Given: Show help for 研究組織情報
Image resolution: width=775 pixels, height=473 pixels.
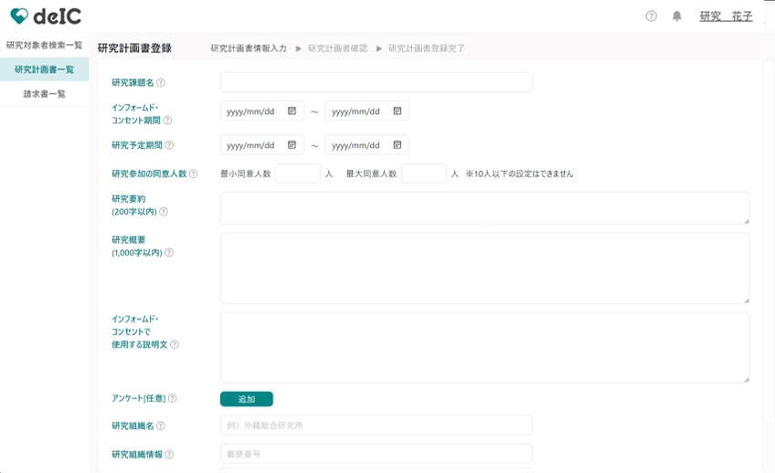Looking at the screenshot, I should point(169,454).
